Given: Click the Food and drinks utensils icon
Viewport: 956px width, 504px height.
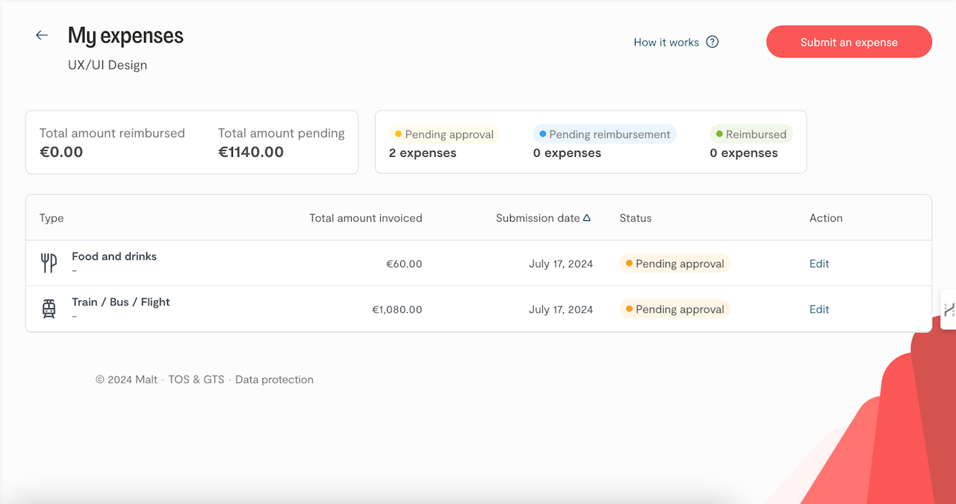Looking at the screenshot, I should click(x=49, y=263).
